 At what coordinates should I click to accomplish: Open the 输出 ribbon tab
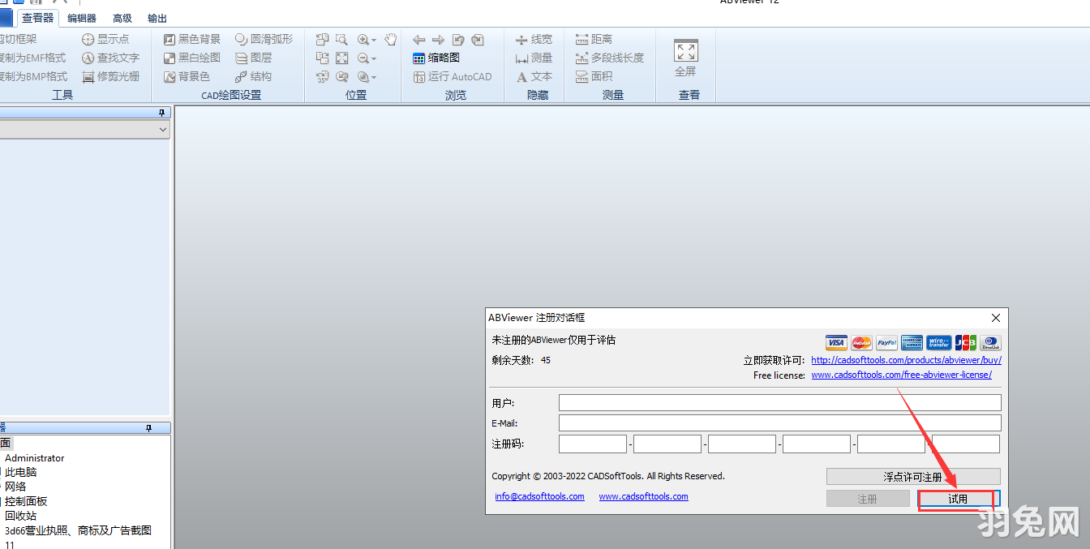pyautogui.click(x=156, y=18)
